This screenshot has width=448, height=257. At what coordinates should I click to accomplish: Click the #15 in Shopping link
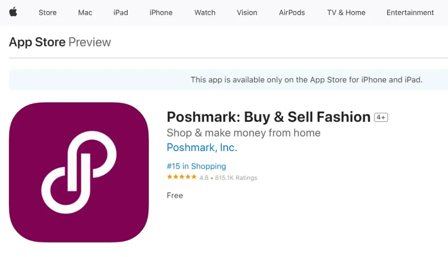click(196, 166)
